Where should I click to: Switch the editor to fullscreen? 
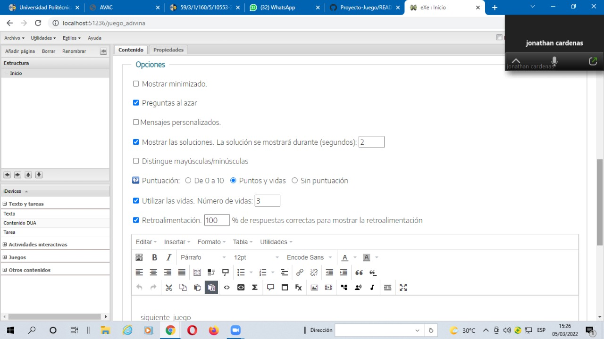click(x=403, y=288)
